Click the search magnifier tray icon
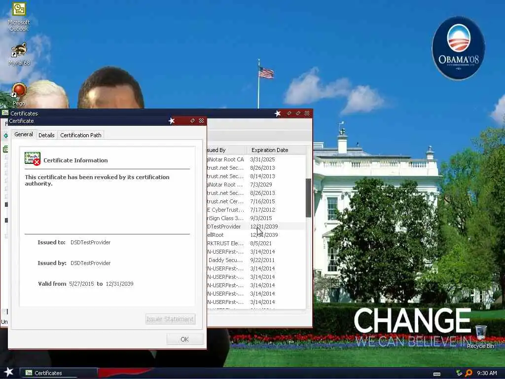 tap(469, 373)
